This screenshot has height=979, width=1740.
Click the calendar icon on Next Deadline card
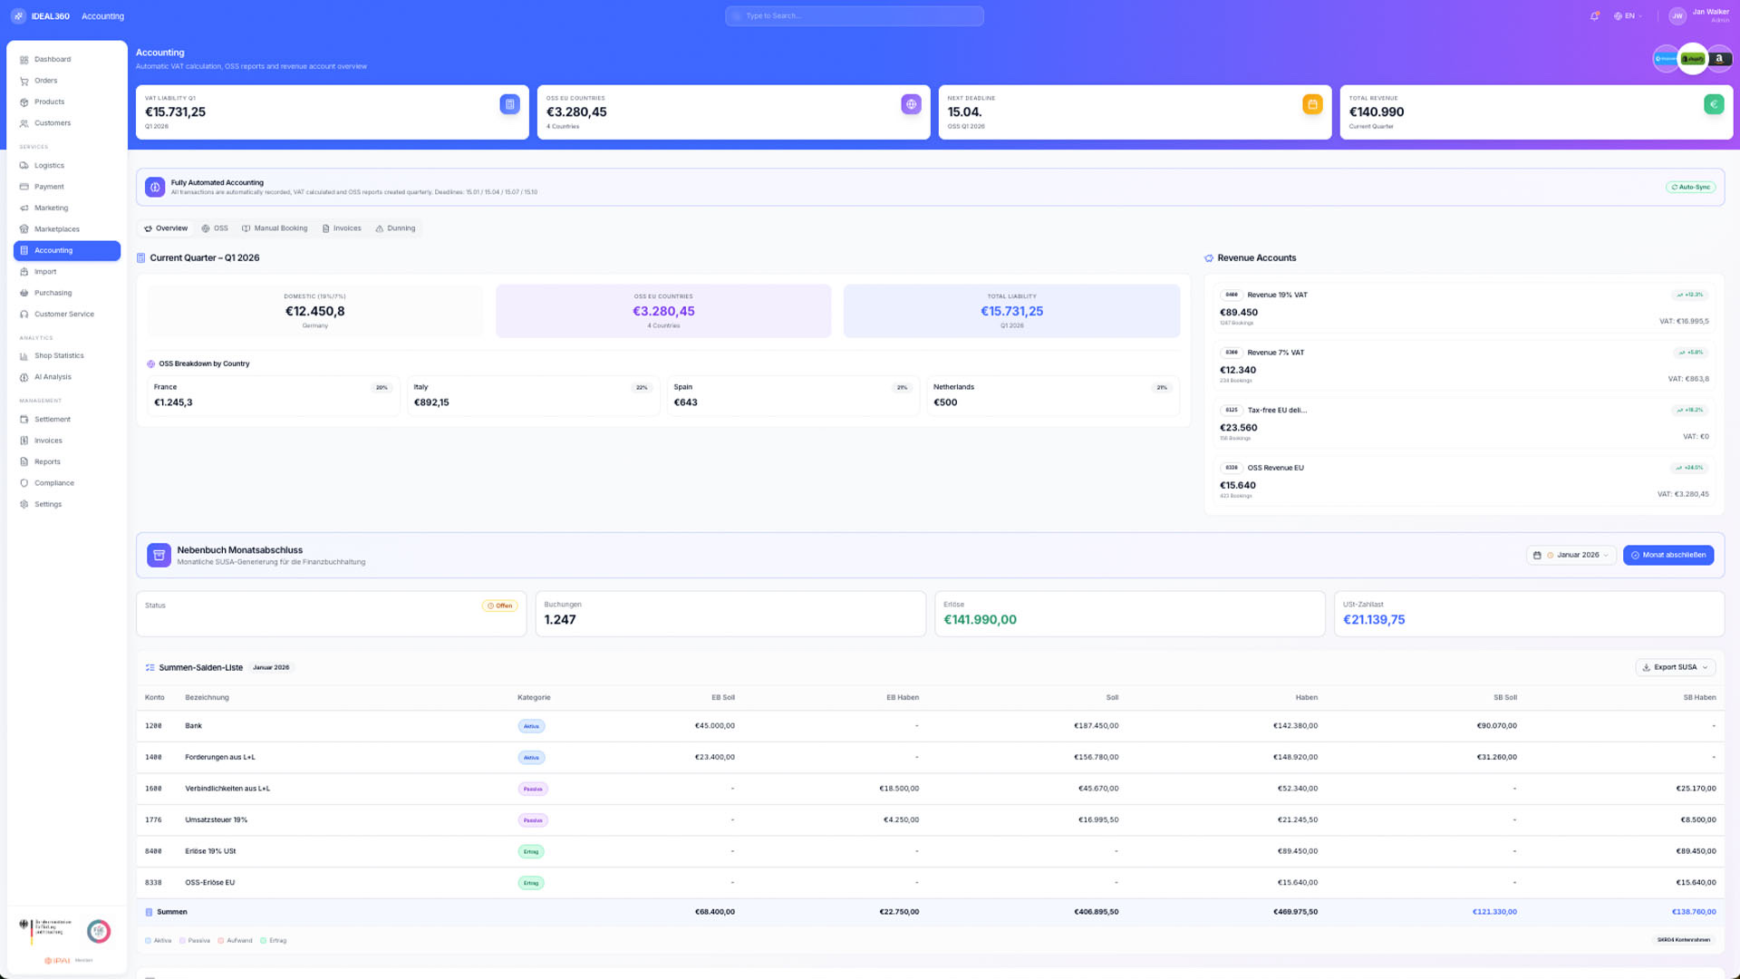tap(1312, 104)
